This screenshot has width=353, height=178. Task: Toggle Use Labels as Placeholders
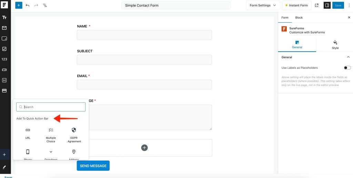347,67
